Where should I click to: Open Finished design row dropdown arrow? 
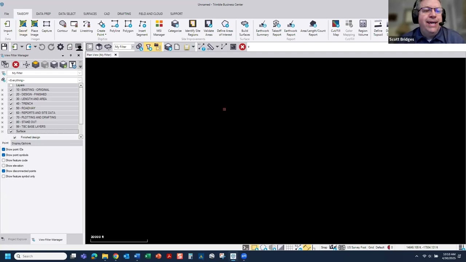pyautogui.click(x=81, y=137)
